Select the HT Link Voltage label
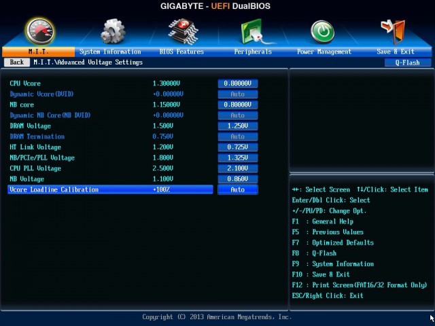Image resolution: width=435 pixels, height=326 pixels. click(35, 147)
